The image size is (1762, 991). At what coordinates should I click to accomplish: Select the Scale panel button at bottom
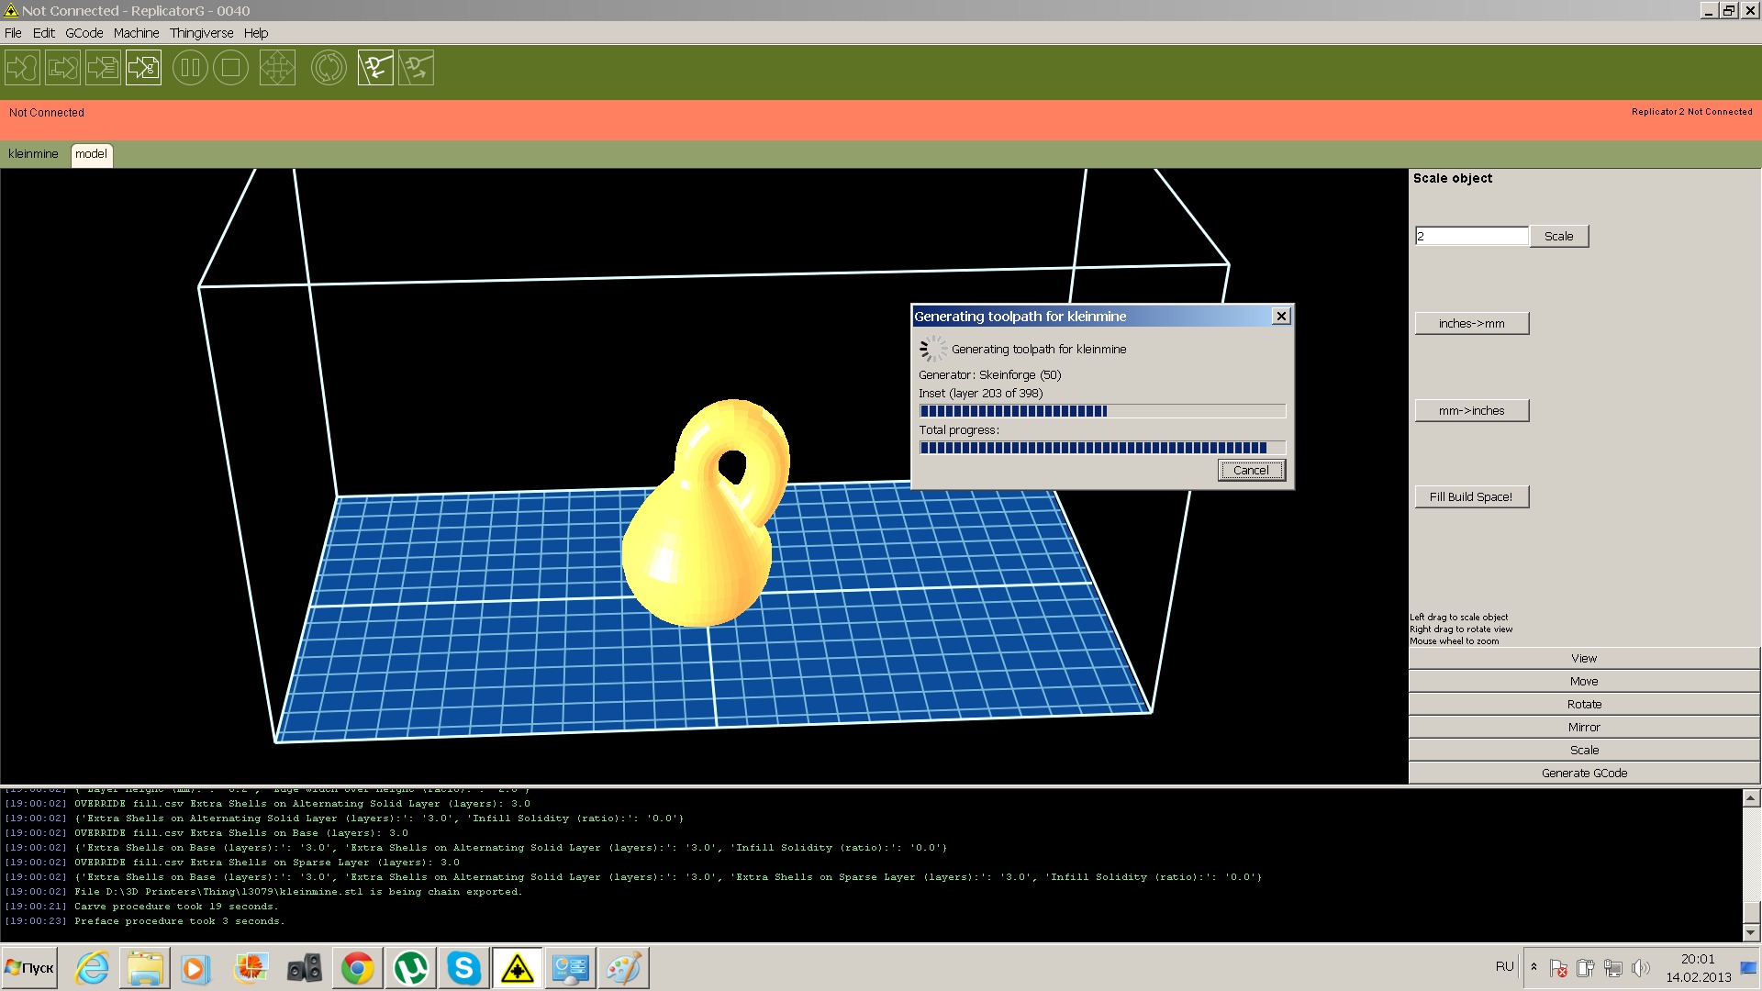point(1584,751)
